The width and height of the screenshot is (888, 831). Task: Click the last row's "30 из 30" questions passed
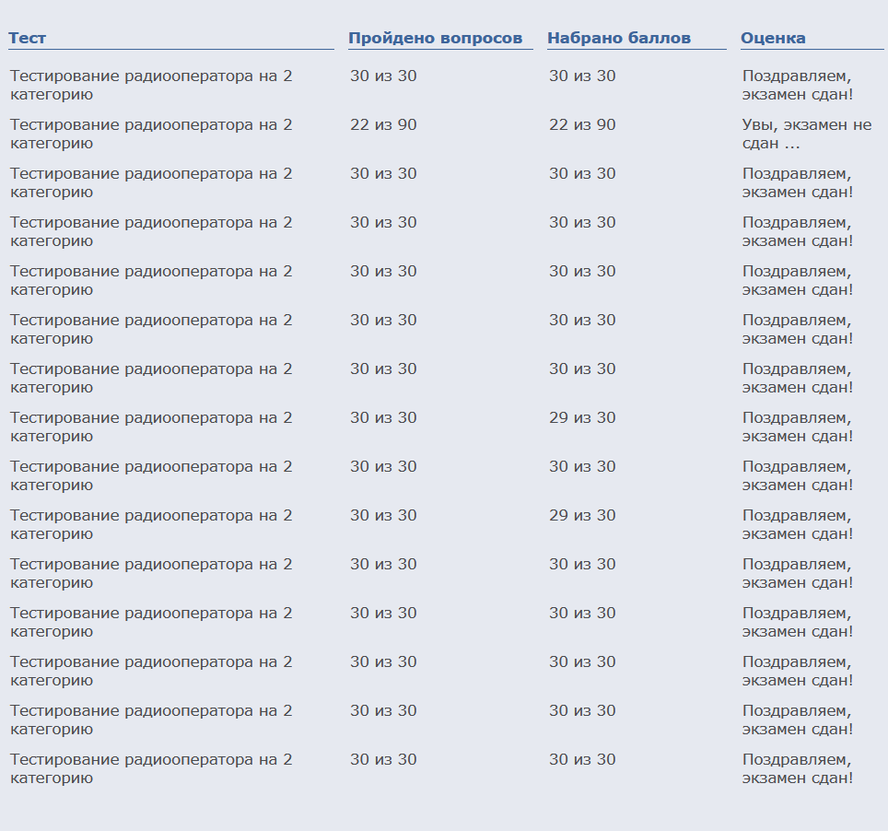(x=383, y=759)
